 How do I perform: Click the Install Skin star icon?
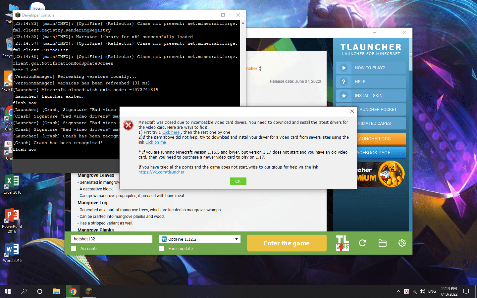344,96
